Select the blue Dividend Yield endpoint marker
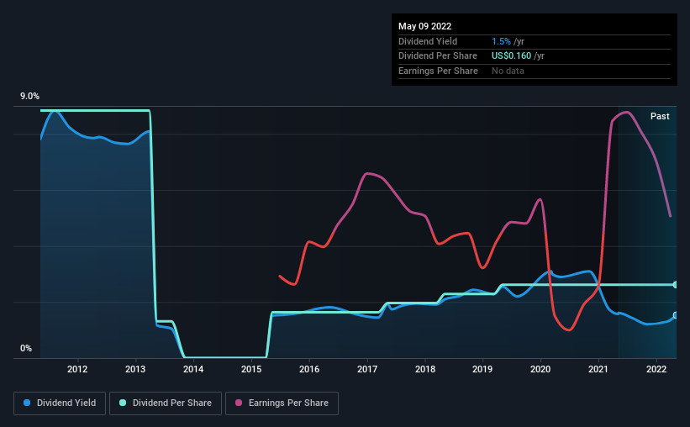 click(676, 315)
